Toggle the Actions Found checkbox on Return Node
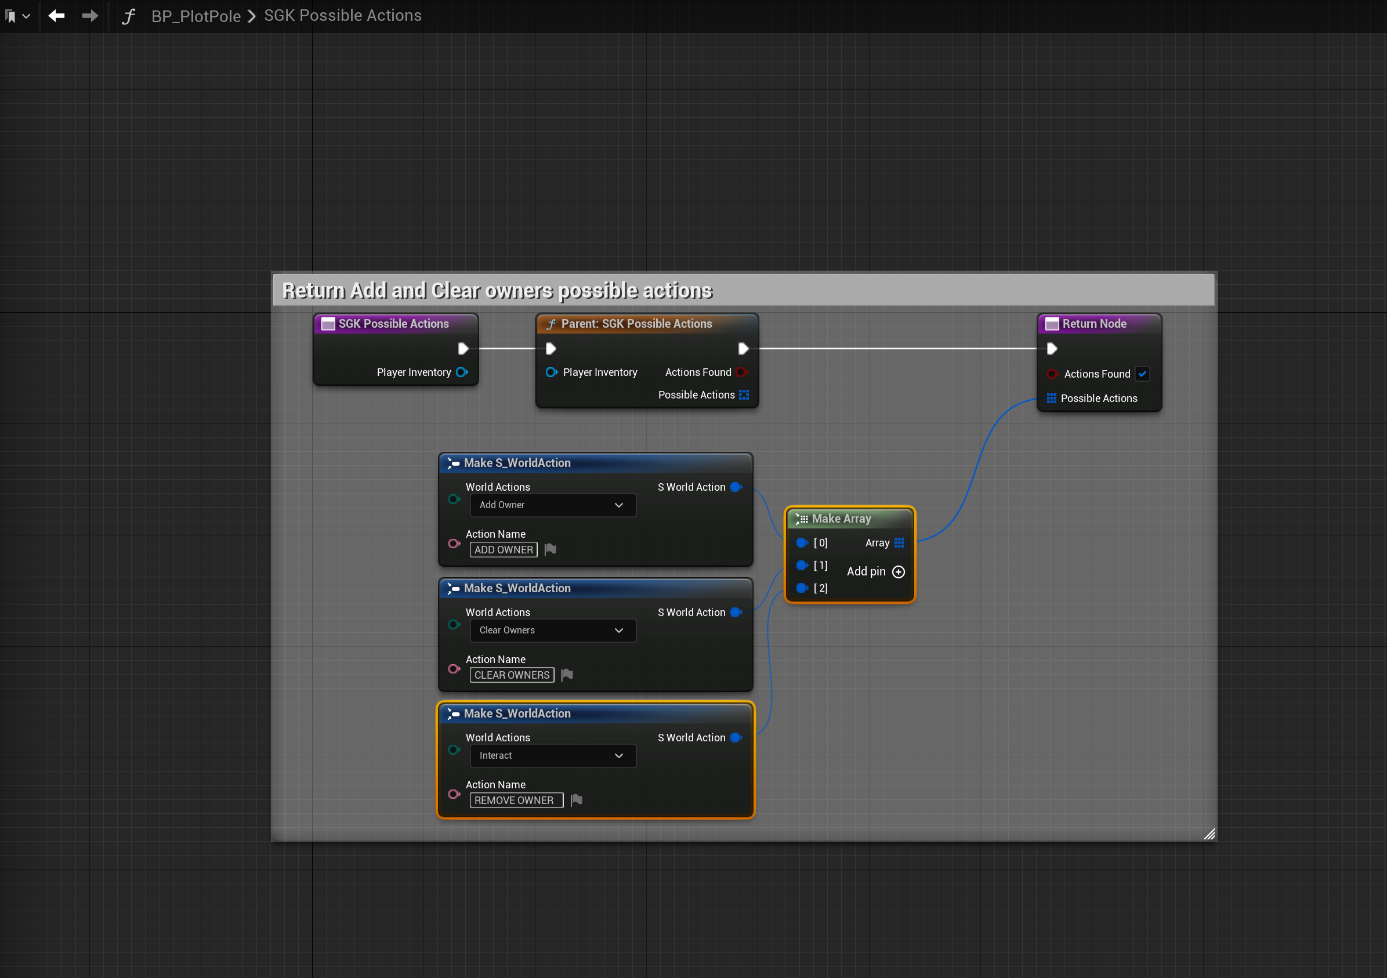 (1142, 374)
